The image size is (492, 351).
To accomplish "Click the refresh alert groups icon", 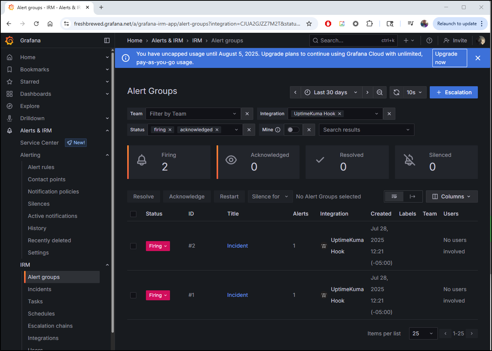I will click(397, 92).
